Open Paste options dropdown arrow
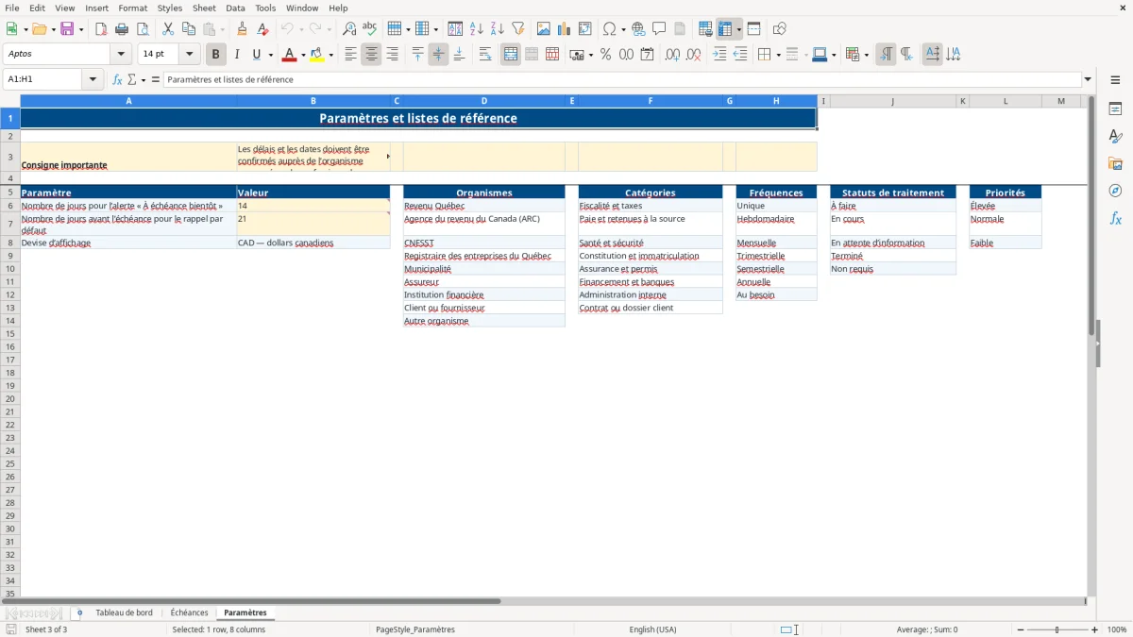This screenshot has width=1133, height=637. click(x=222, y=29)
